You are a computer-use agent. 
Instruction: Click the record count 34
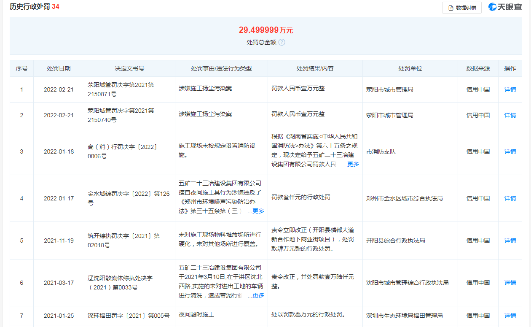(55, 7)
